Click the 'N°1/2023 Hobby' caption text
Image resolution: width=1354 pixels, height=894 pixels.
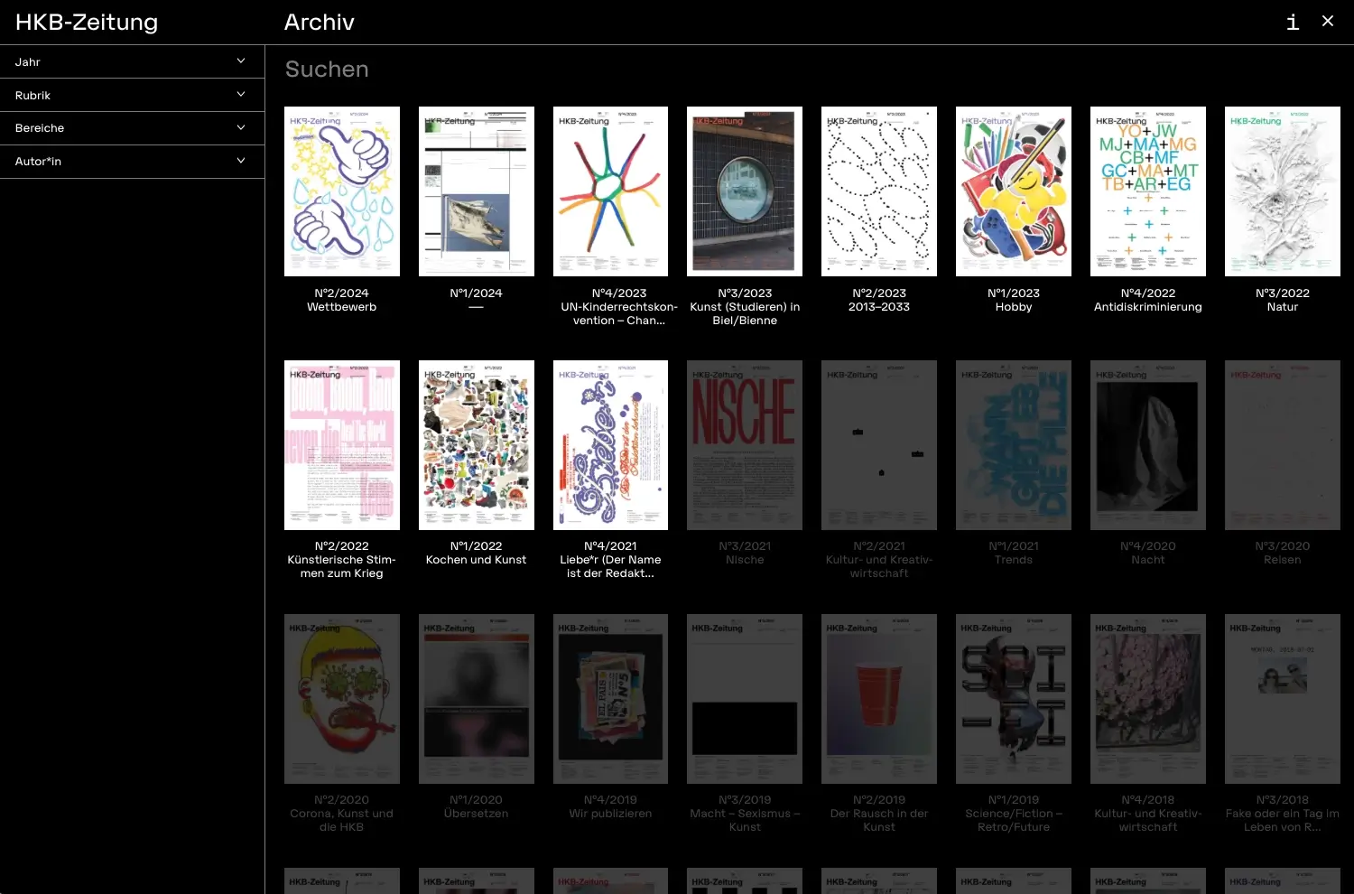click(1014, 300)
